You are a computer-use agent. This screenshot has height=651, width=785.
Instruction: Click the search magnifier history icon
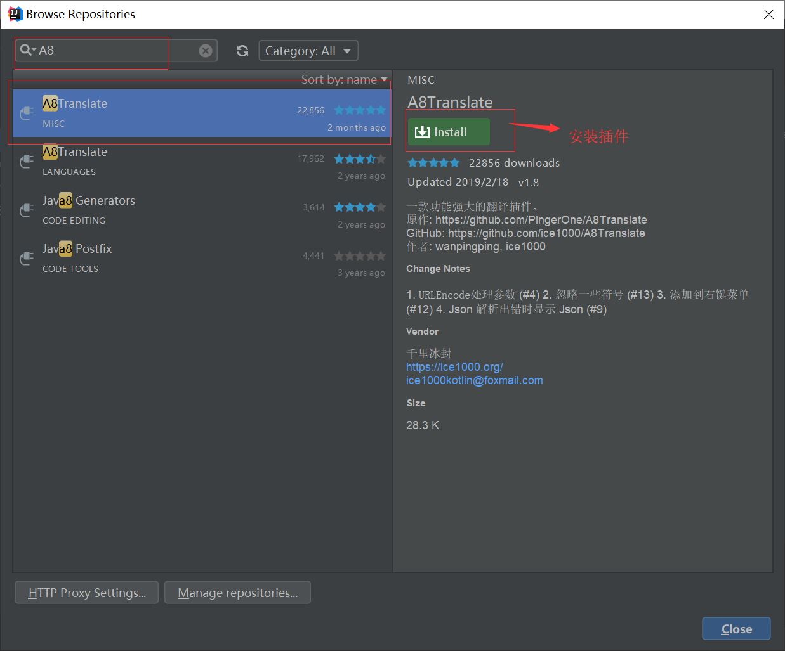(28, 50)
